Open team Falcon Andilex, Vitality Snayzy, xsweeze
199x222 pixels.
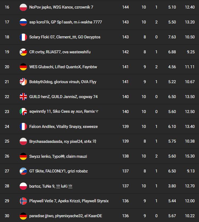point(63,127)
